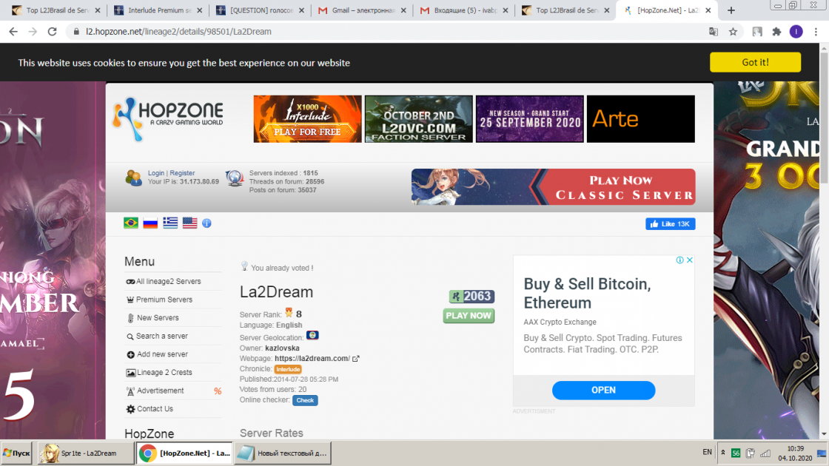Viewport: 829px width, 466px height.
Task: Bookmark this page with the star icon
Action: point(733,32)
